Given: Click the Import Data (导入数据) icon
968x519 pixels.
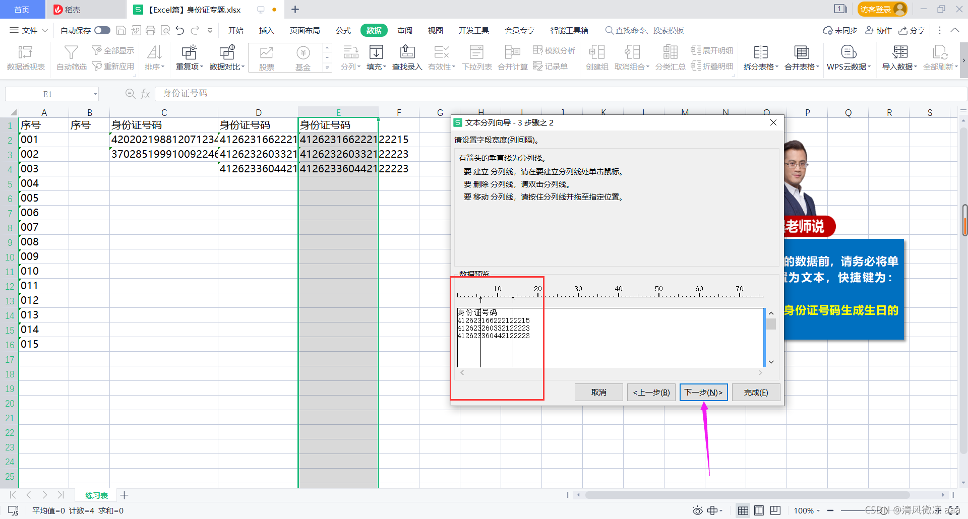Looking at the screenshot, I should [899, 52].
